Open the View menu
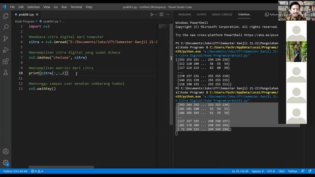 (x=47, y=7)
